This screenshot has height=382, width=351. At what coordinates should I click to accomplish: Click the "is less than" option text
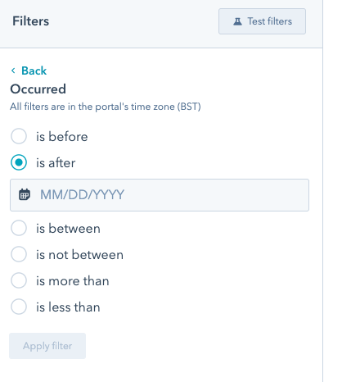(x=68, y=307)
